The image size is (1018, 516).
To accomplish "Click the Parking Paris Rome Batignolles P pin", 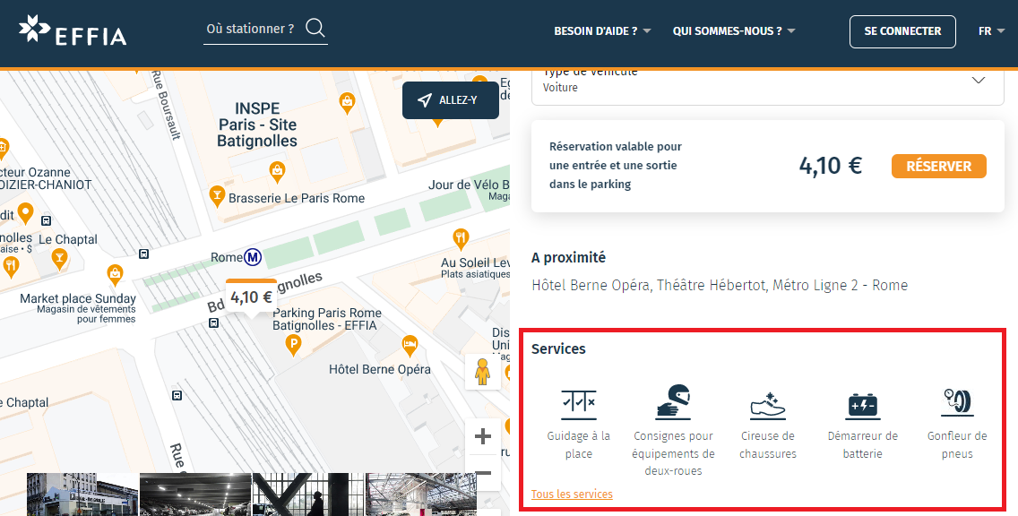I will tap(293, 345).
